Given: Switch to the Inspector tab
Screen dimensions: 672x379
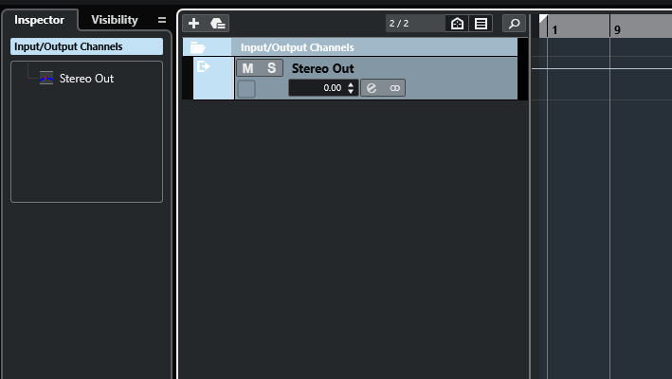Looking at the screenshot, I should point(39,20).
